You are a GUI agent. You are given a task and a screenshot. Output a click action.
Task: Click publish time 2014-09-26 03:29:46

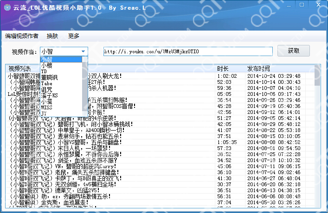(274, 100)
